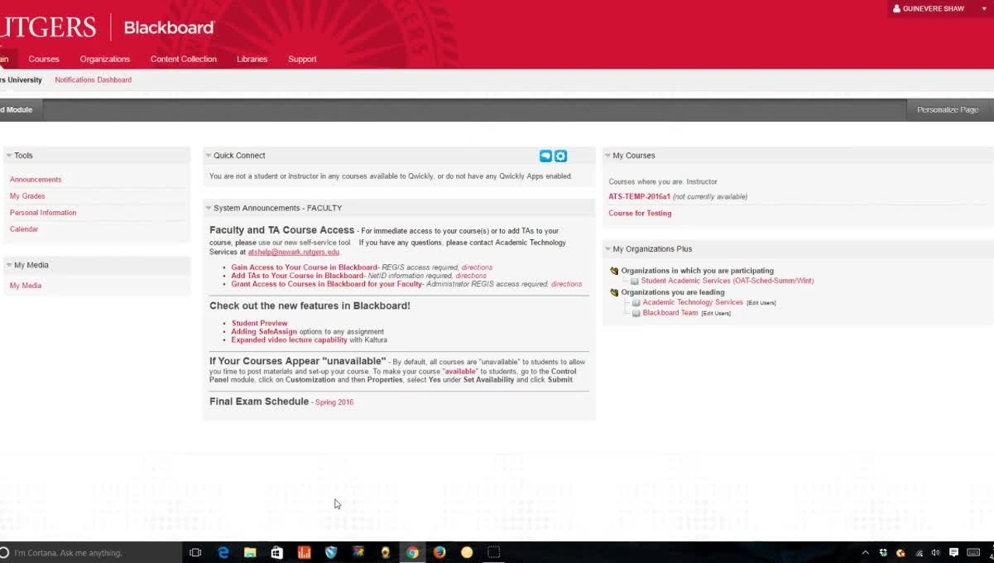The image size is (994, 563).
Task: Click Edit Users beside Blackboard Team
Action: tap(716, 314)
